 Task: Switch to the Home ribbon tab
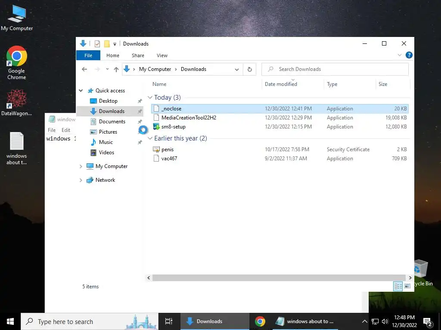[x=113, y=55]
